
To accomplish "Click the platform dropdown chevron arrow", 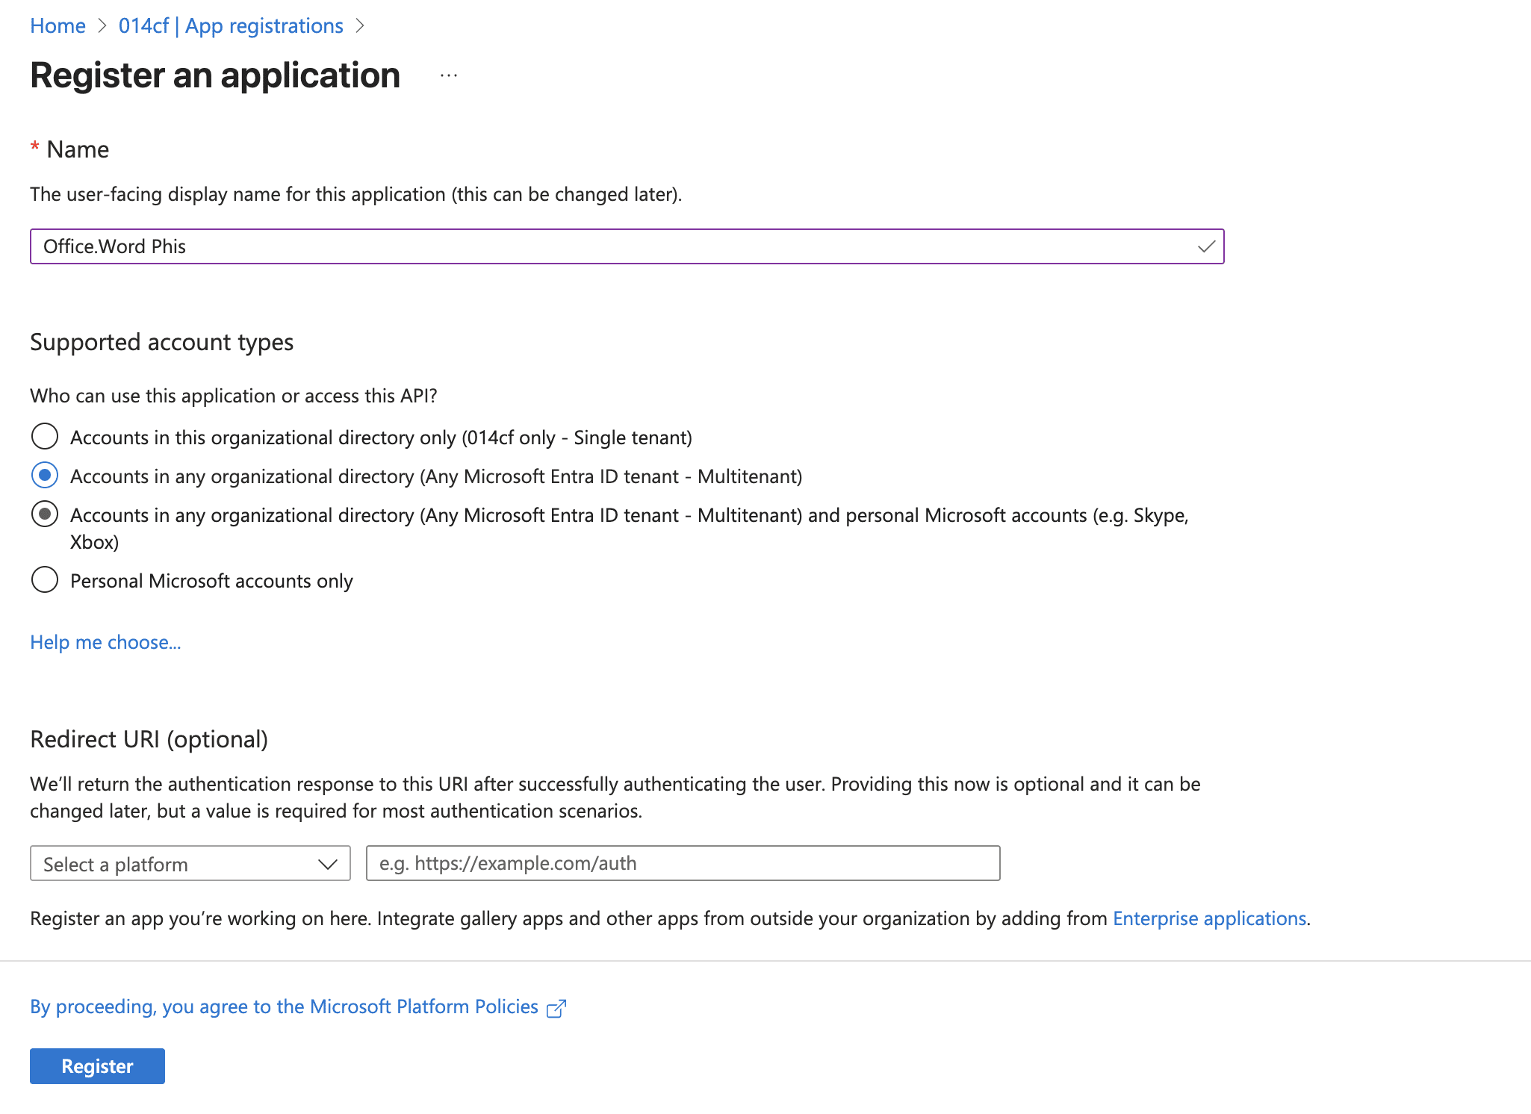I will click(x=327, y=864).
